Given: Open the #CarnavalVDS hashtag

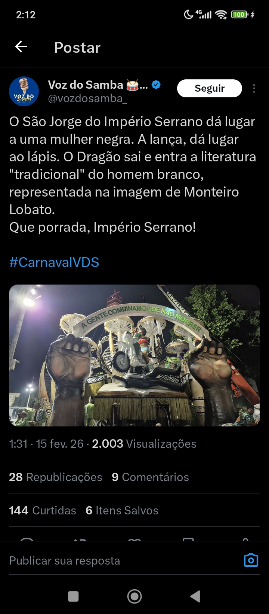Looking at the screenshot, I should (54, 262).
